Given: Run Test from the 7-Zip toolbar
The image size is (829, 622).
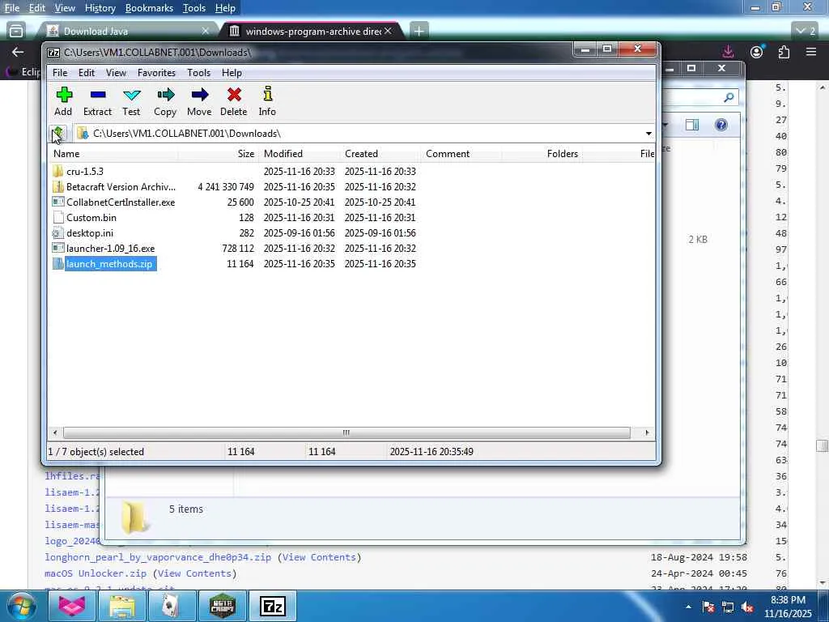Looking at the screenshot, I should (x=131, y=101).
